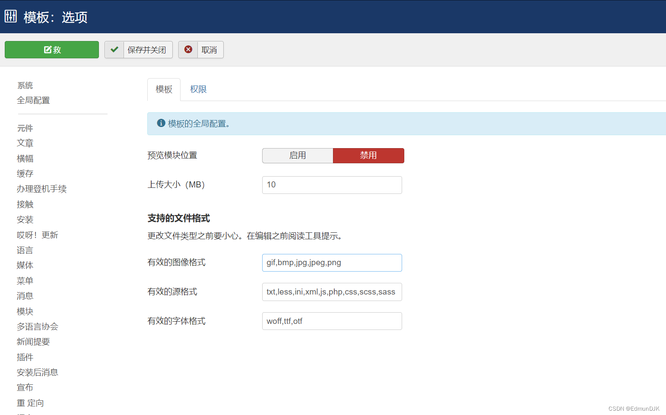The height and width of the screenshot is (415, 666).
Task: Click the 有效的图像格式 input field
Action: pos(332,263)
